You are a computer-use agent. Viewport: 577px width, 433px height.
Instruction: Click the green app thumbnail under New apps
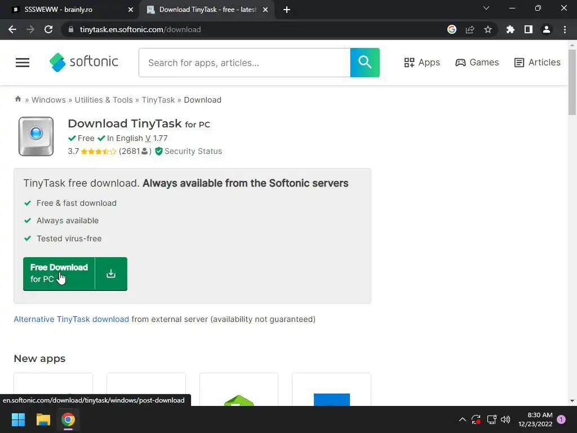coord(239,390)
